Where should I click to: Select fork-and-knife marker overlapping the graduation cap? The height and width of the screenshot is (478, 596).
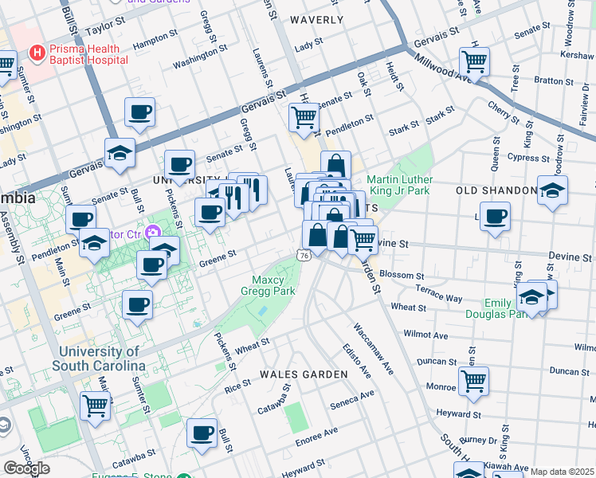click(x=233, y=202)
